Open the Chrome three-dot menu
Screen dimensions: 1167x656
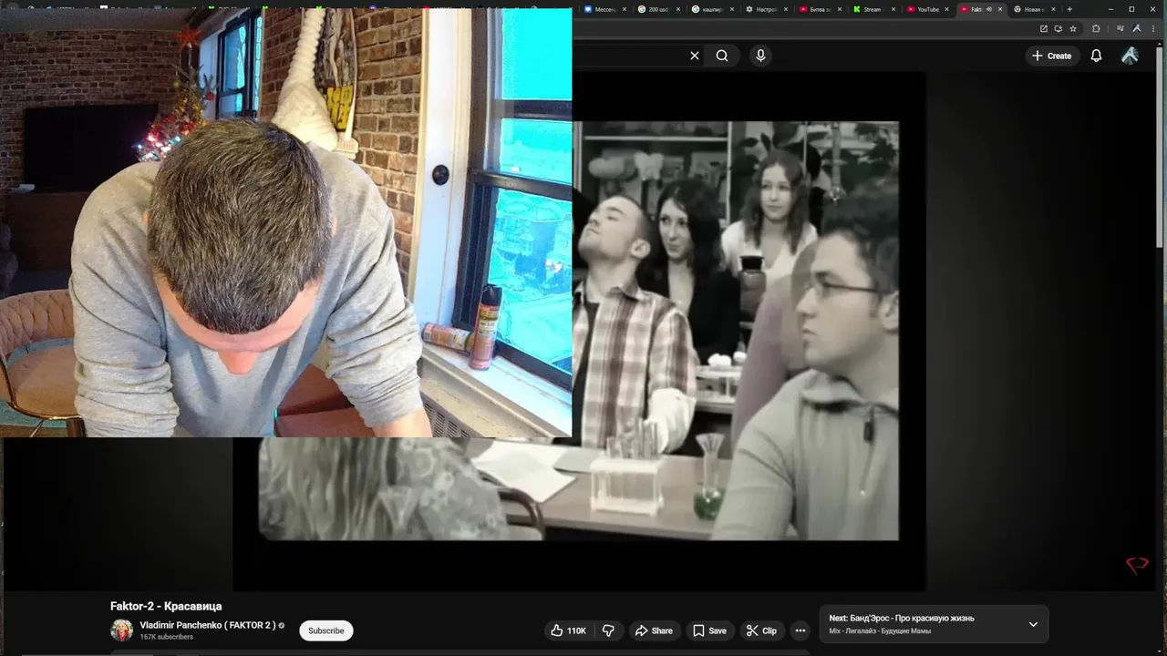(x=1153, y=28)
